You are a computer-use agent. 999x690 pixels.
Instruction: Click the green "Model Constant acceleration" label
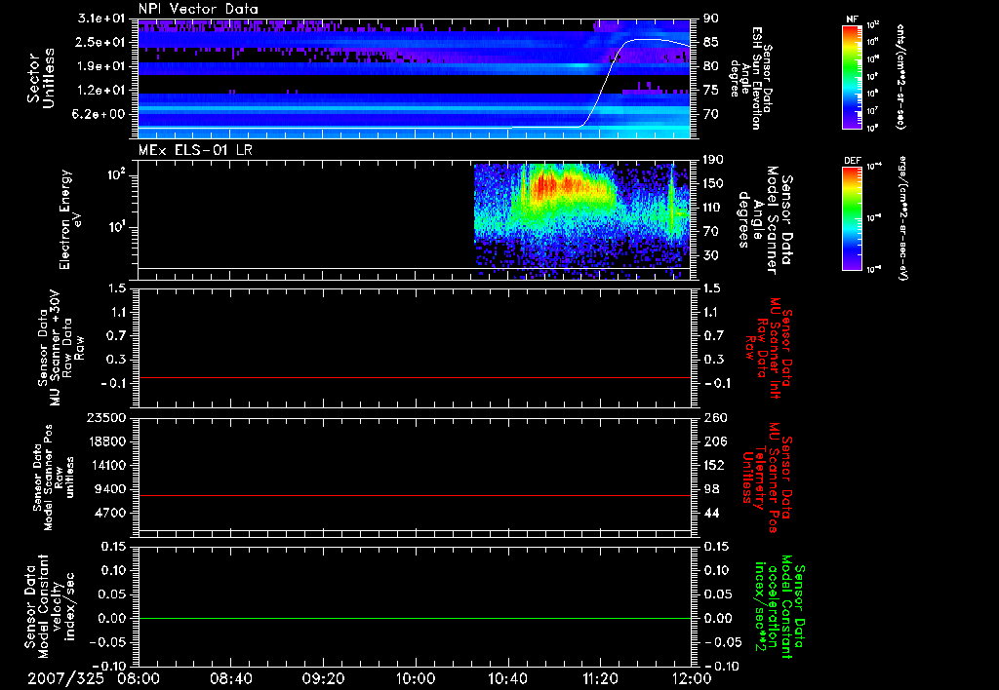click(779, 606)
